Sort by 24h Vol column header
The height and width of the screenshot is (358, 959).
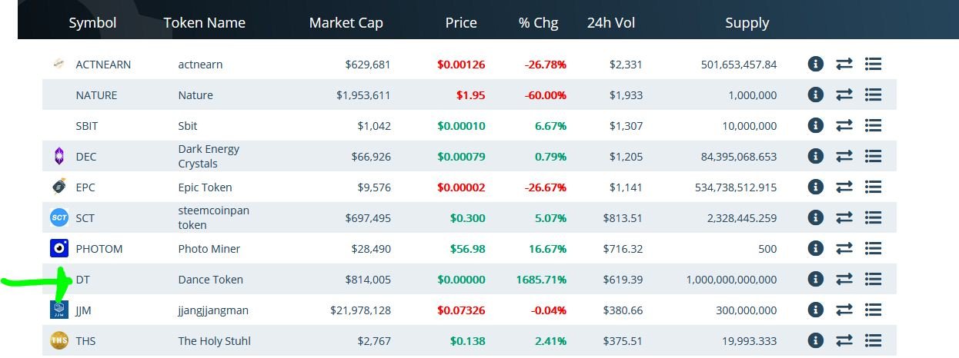611,23
